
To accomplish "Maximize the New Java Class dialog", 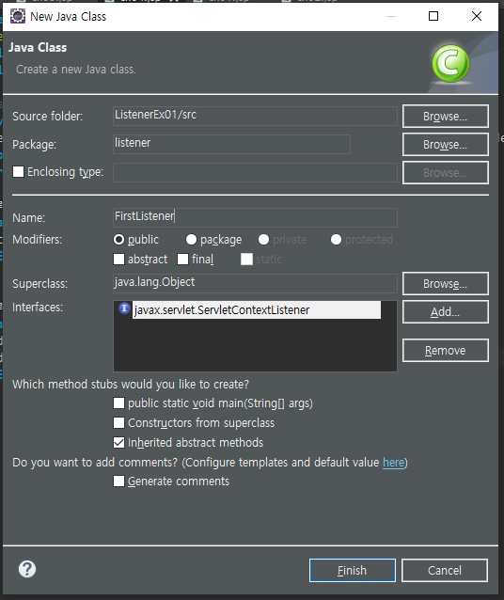I will point(433,16).
